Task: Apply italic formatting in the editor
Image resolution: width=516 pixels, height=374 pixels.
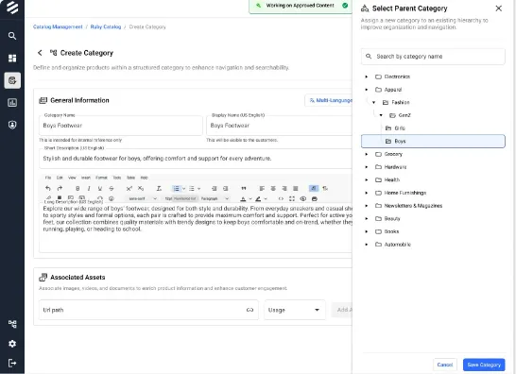Action: [x=89, y=189]
